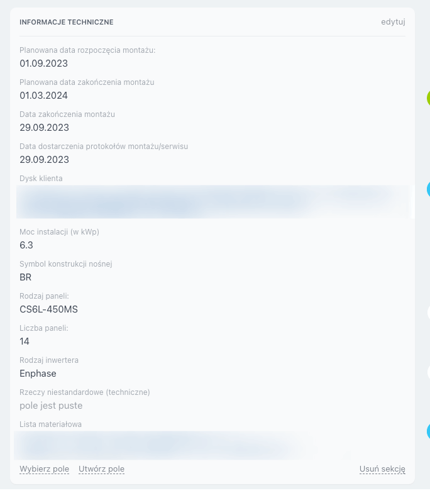The height and width of the screenshot is (493, 430).
Task: Click the Data dostarczenia protokołów date value
Action: [x=44, y=160]
